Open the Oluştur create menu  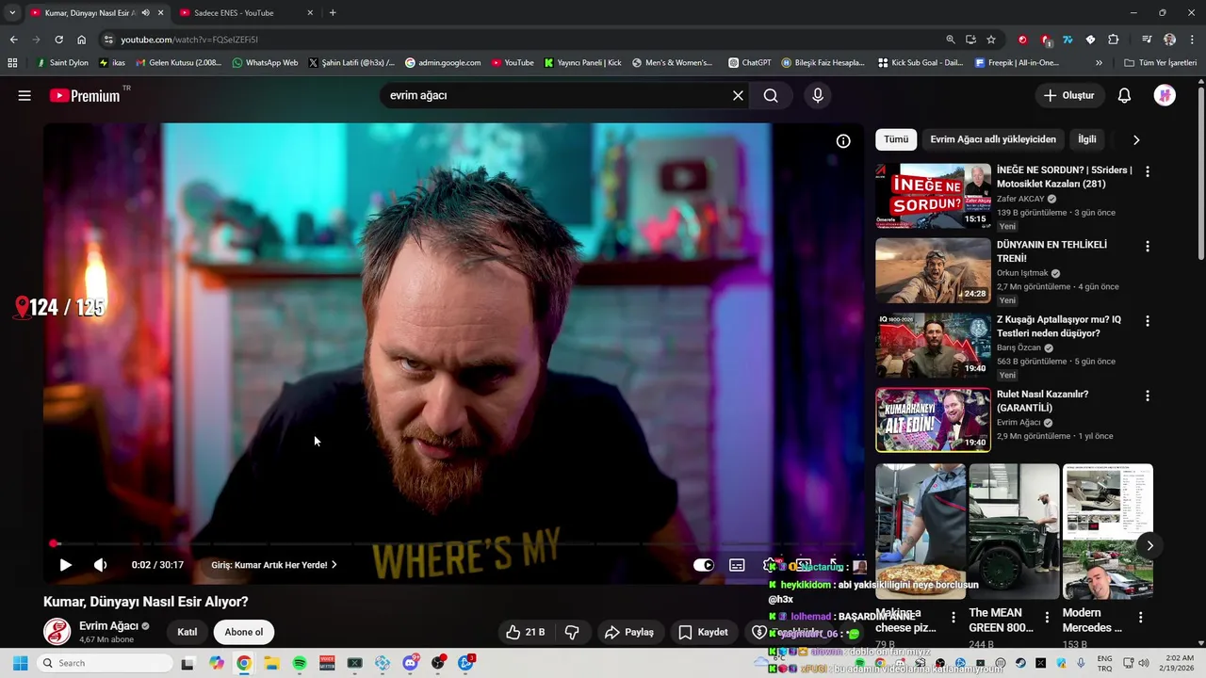(x=1068, y=95)
